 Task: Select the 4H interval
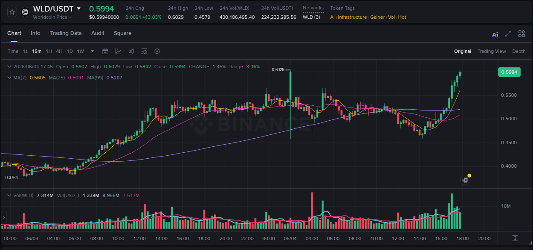(59, 51)
